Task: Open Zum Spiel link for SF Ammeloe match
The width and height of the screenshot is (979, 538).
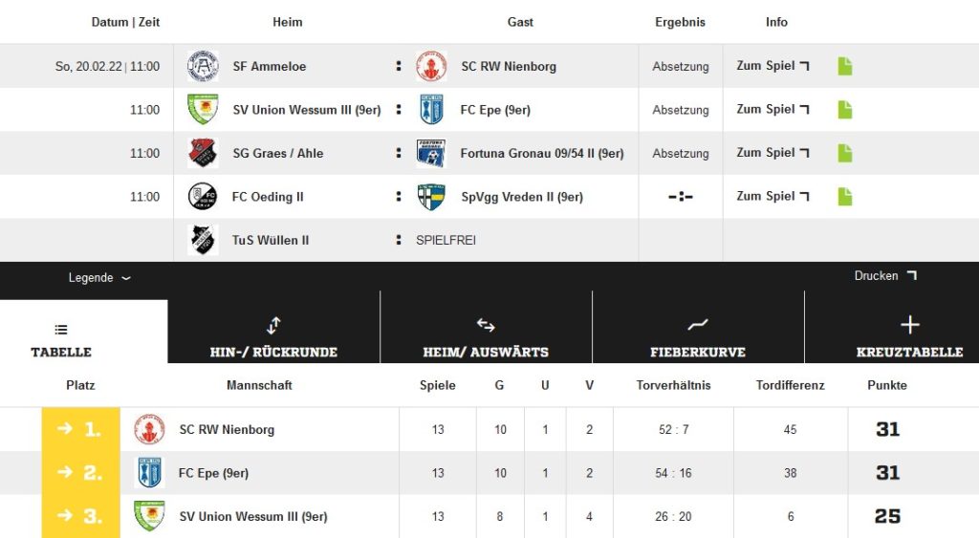Action: point(772,66)
